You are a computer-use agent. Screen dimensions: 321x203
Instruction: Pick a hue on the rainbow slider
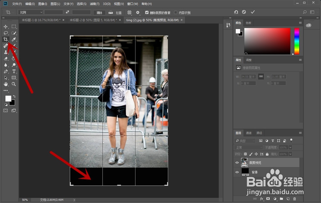tap(297, 41)
